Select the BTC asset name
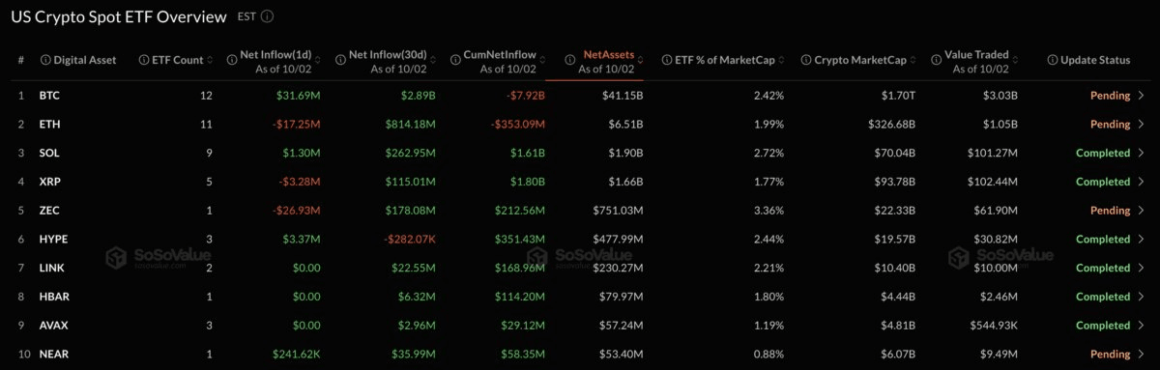 pos(49,96)
